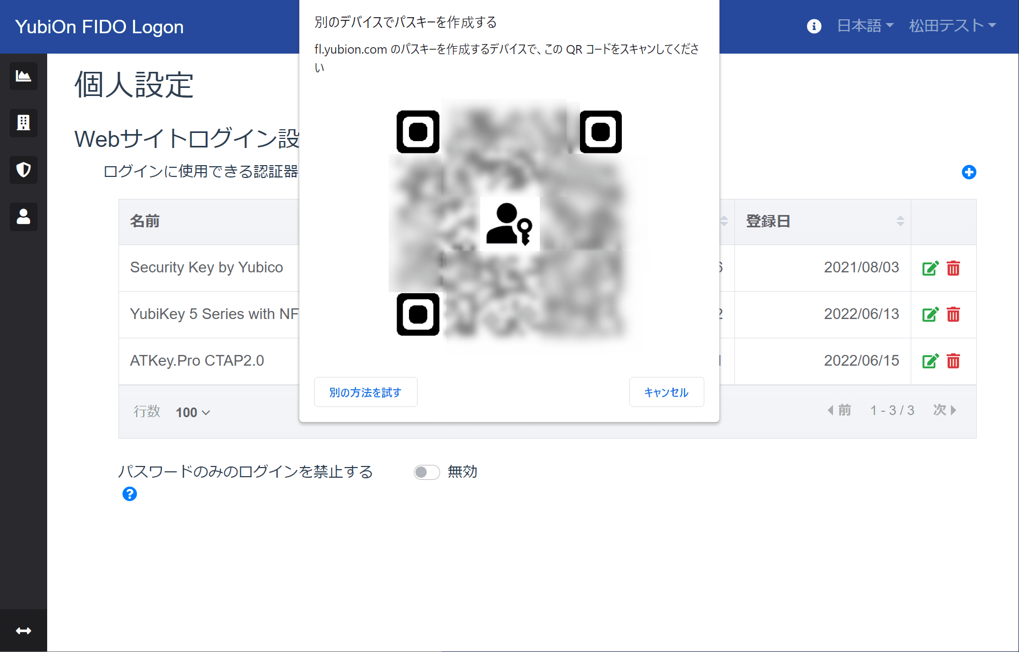
Task: Open the 日本語 language dropdown
Action: pos(865,26)
